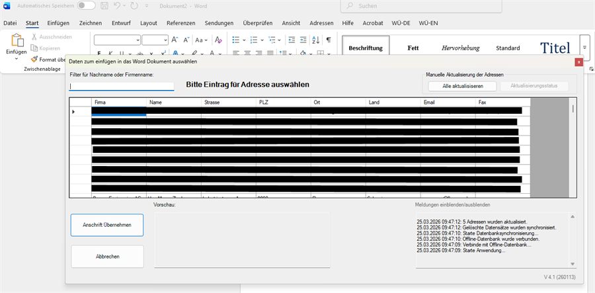Open the Acrobat tab
The image size is (595, 293).
point(373,23)
